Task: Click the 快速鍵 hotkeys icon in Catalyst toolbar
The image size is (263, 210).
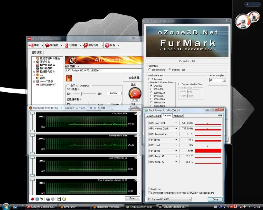Action: coord(48,45)
